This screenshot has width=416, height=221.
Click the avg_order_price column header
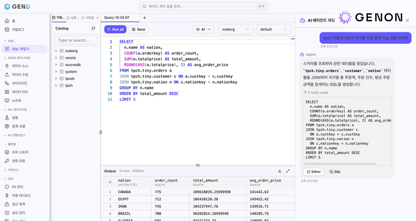(270, 182)
